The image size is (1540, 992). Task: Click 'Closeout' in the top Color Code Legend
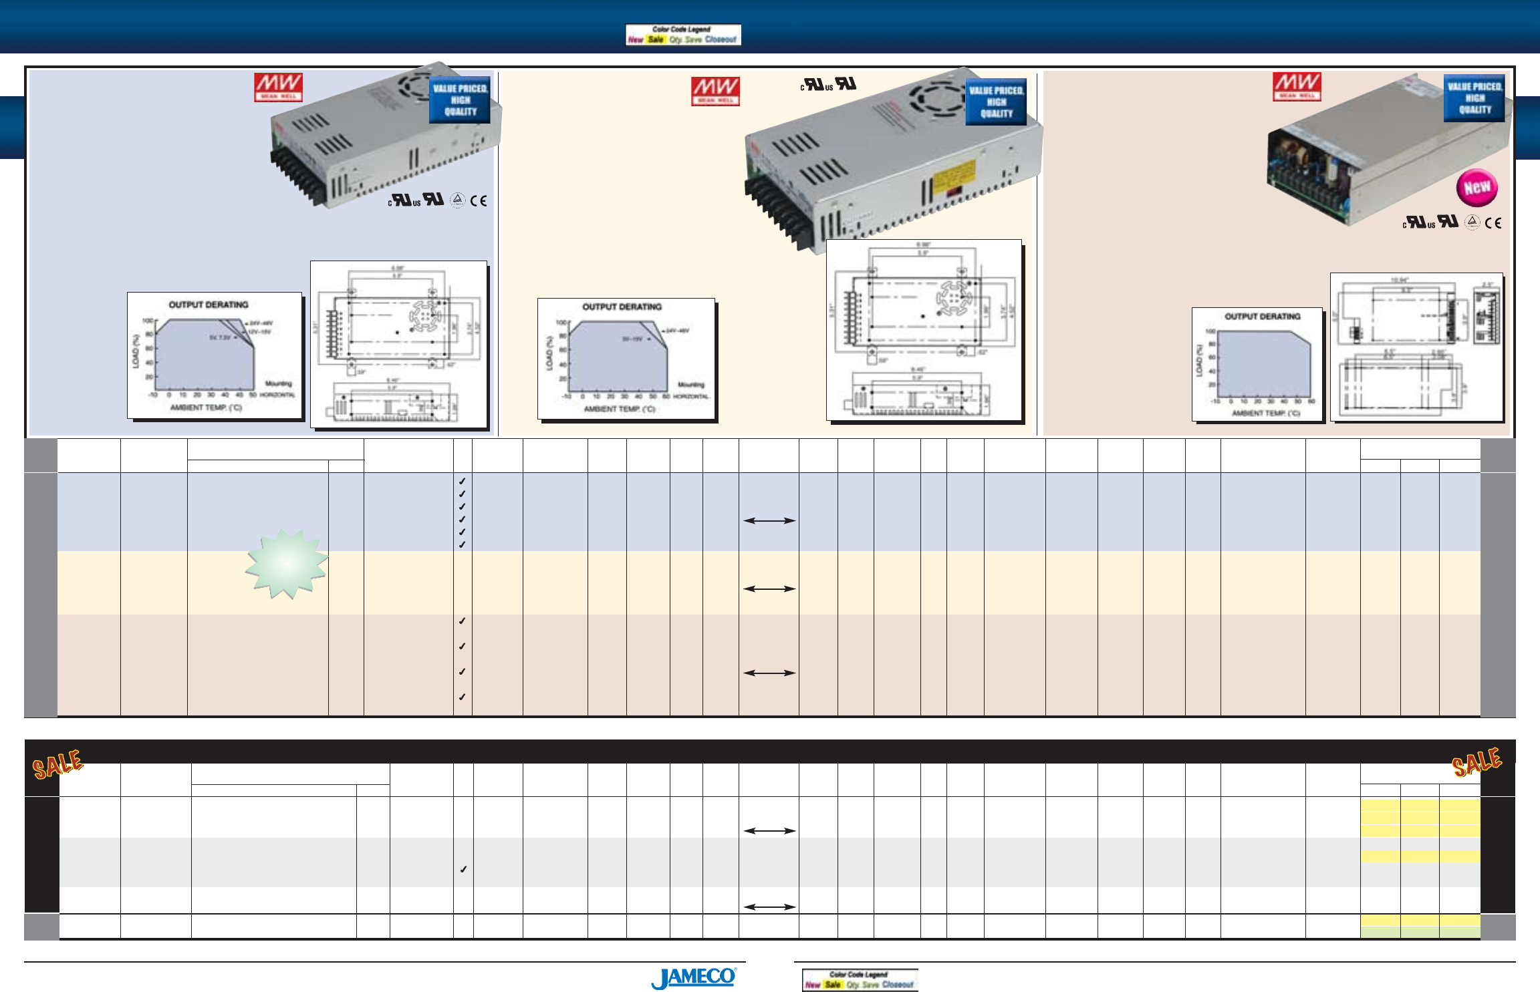click(x=721, y=39)
